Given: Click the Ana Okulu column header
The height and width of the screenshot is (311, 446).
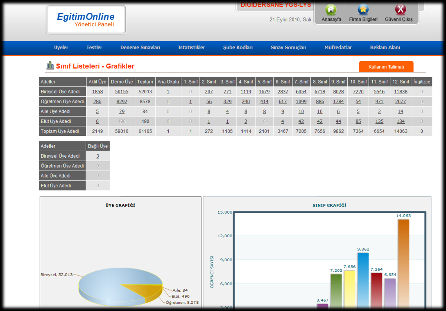Looking at the screenshot, I should 168,82.
